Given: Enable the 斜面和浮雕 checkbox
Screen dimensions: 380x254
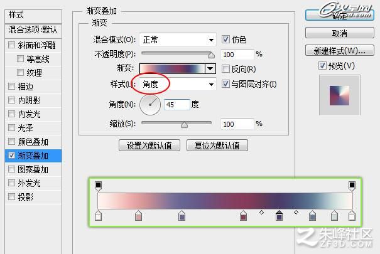Looking at the screenshot, I should 11,45.
